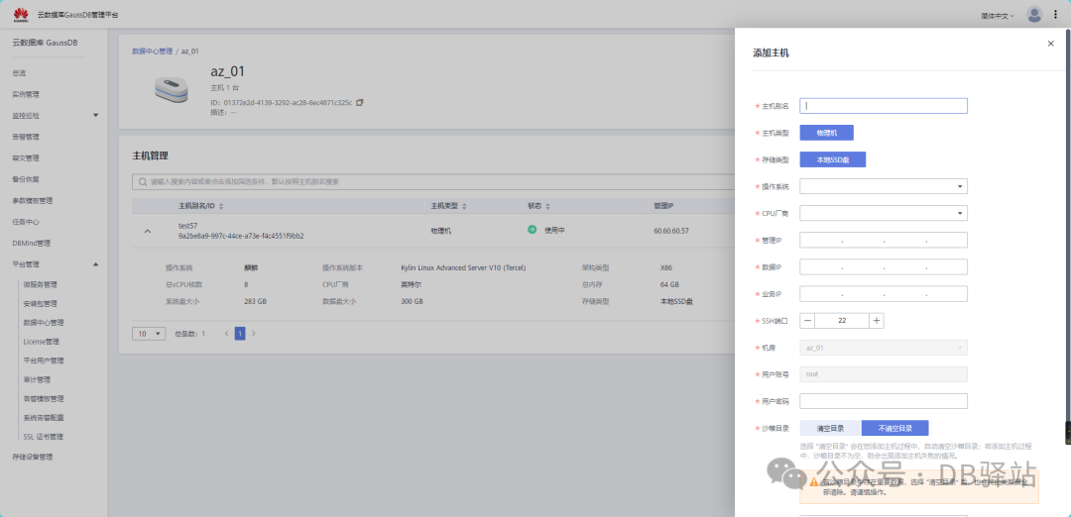
Task: Sort by 主机类型 column
Action: point(464,206)
